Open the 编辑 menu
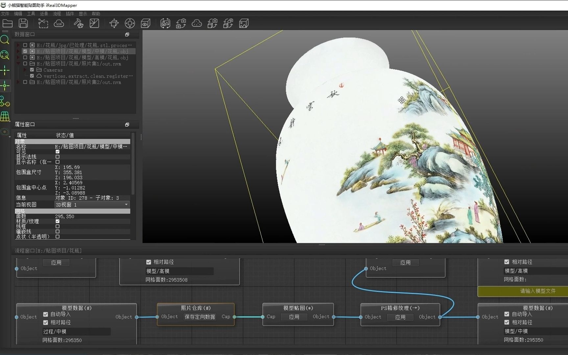568x355 pixels. (x=18, y=14)
